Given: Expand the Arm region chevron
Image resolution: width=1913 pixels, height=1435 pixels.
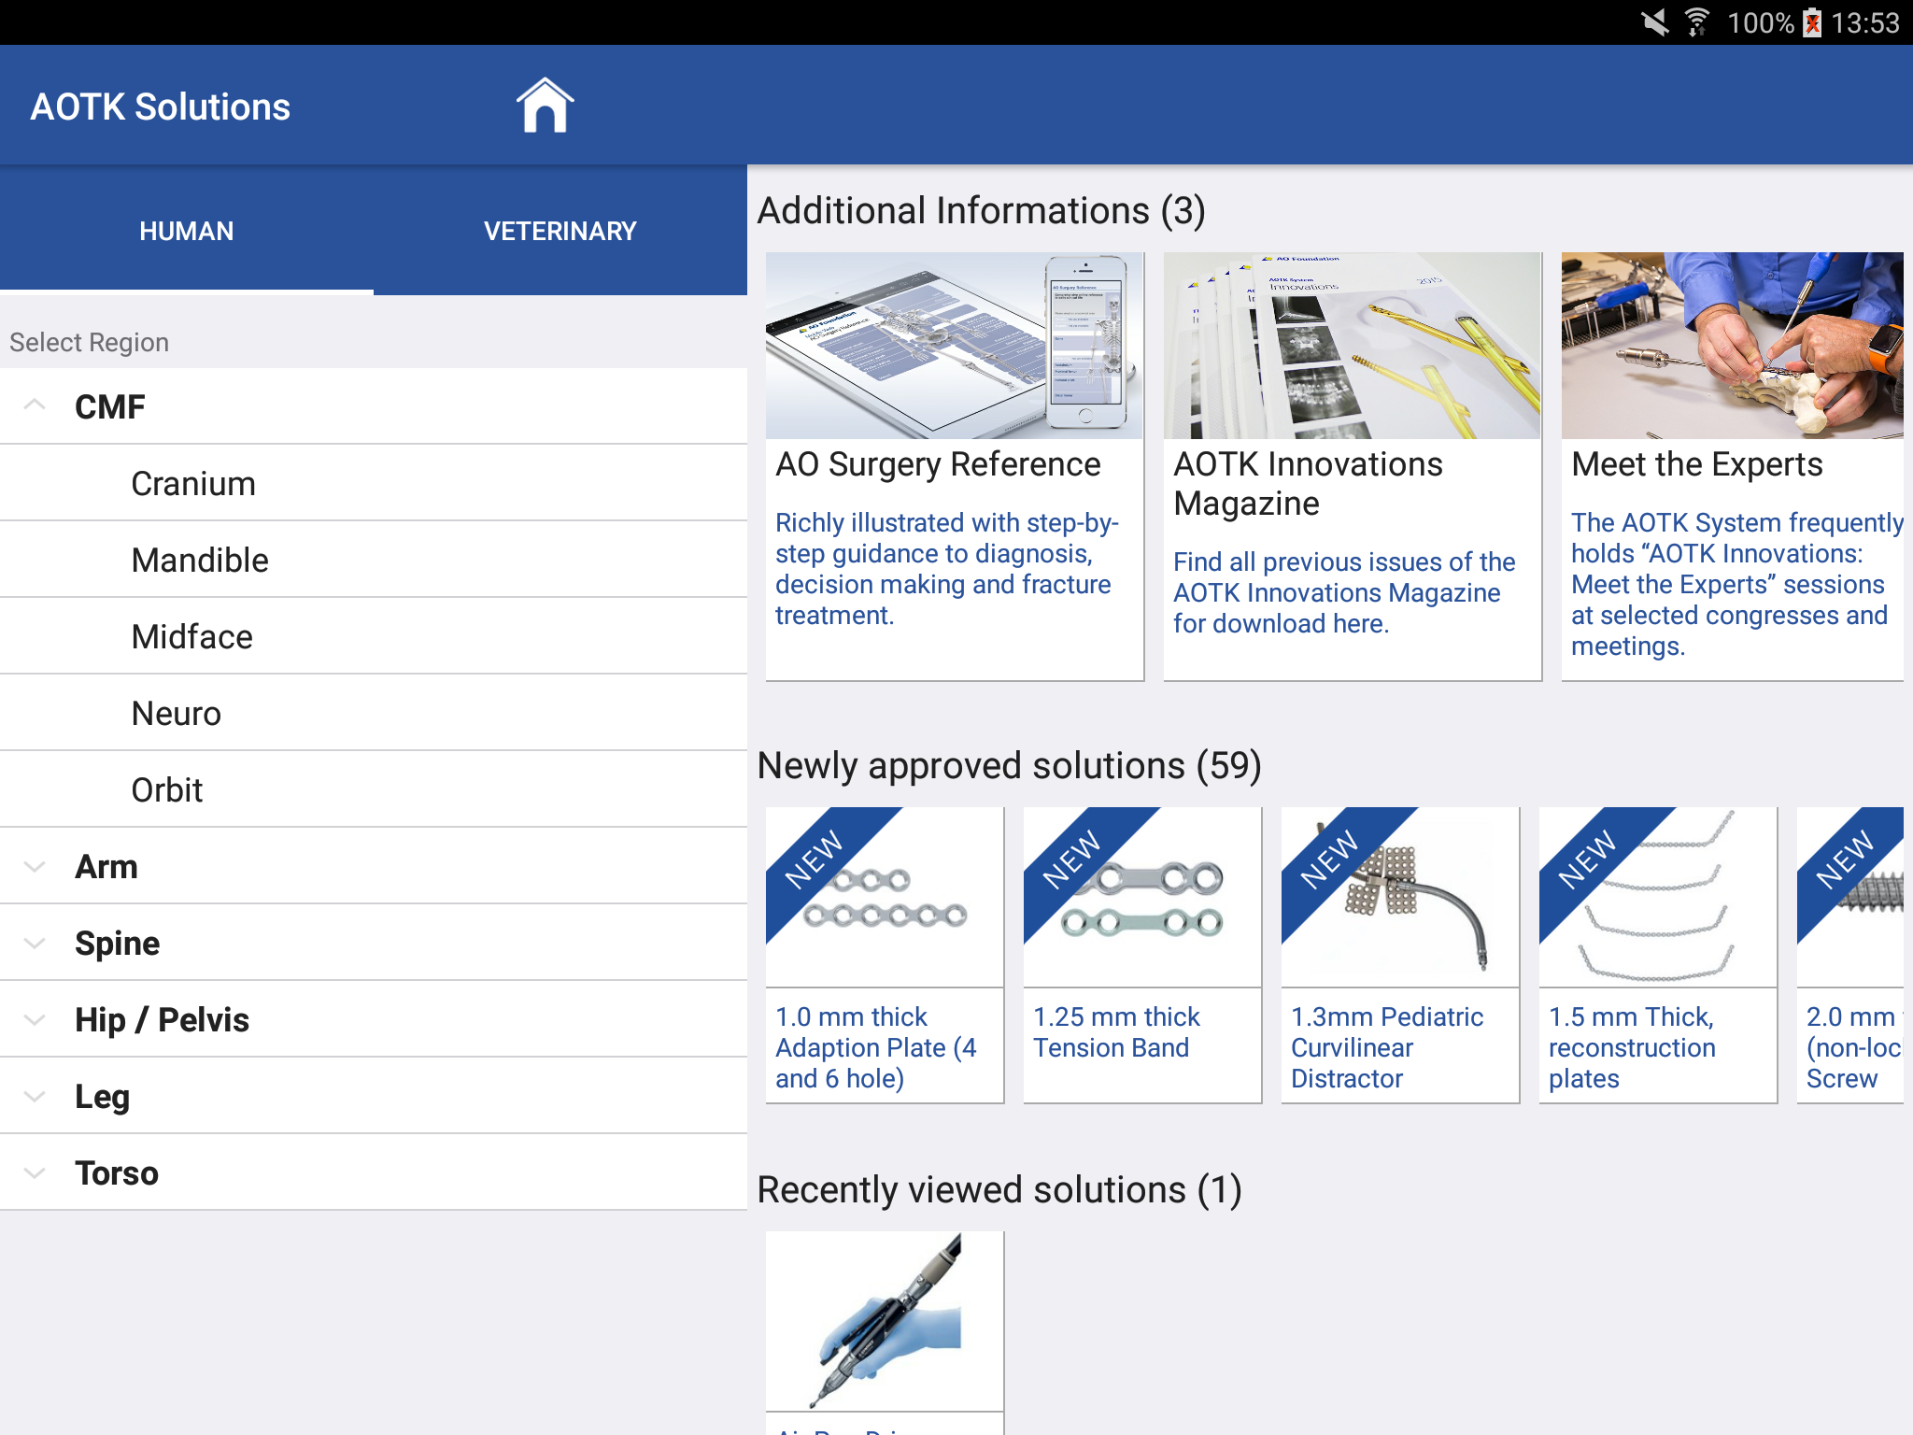Looking at the screenshot, I should point(35,867).
